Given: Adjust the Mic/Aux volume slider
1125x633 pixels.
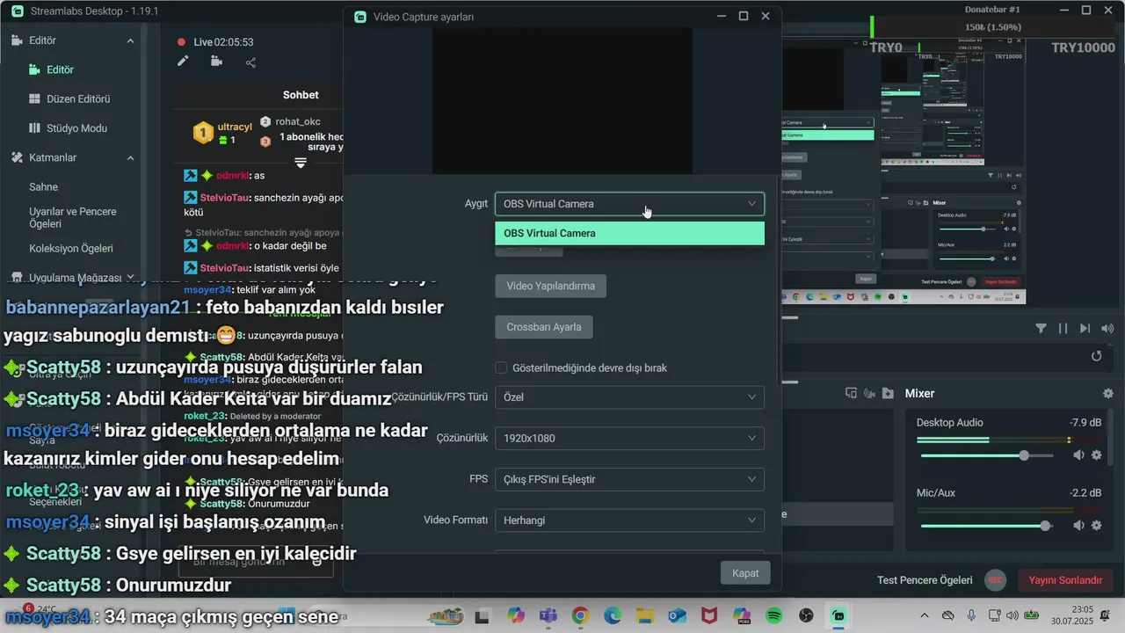Looking at the screenshot, I should pos(986,526).
